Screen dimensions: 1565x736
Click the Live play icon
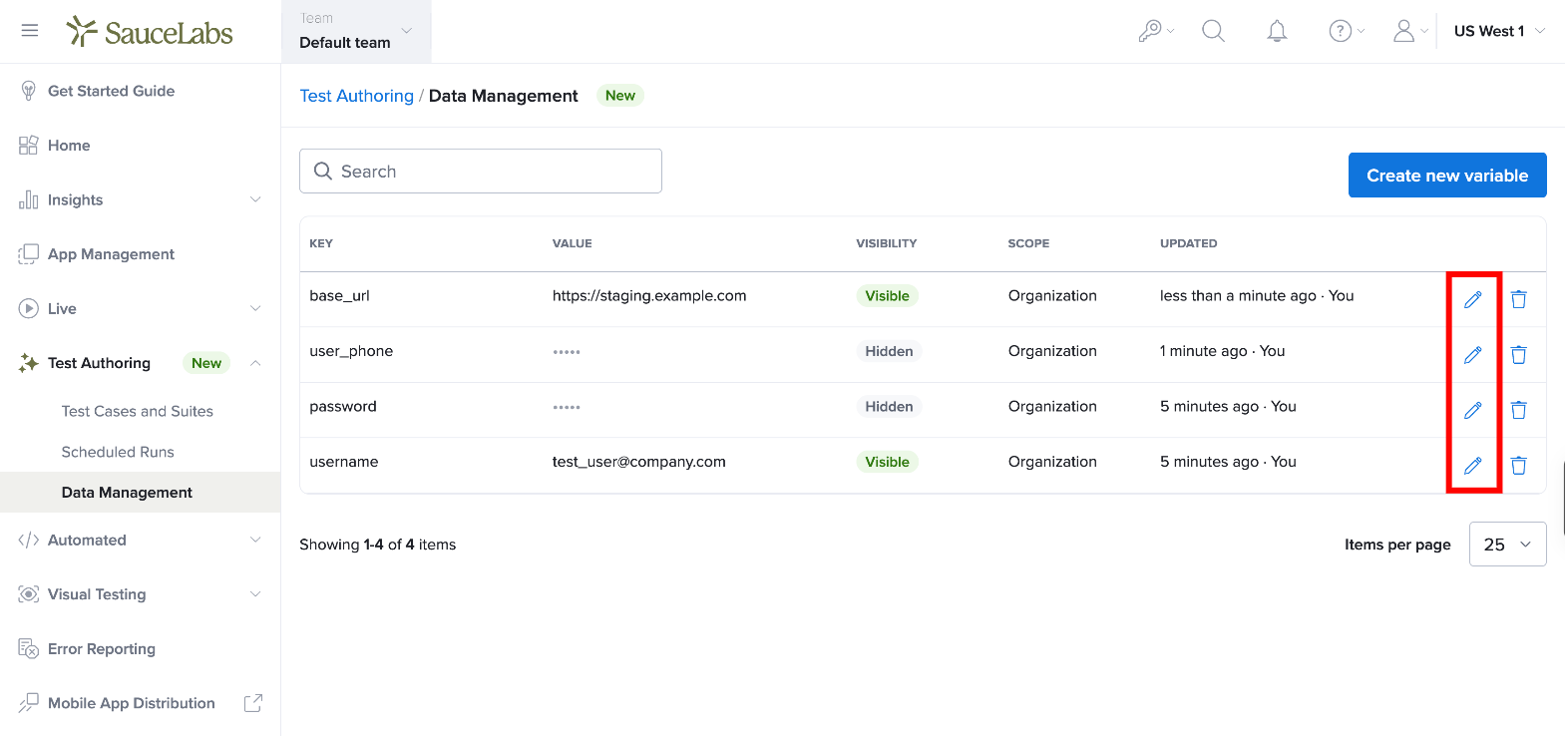tap(28, 308)
